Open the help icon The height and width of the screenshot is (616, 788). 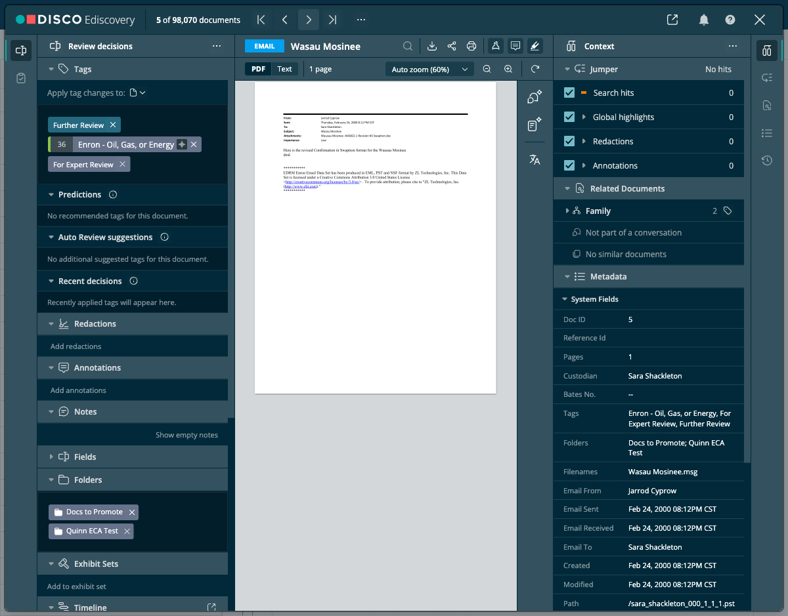point(730,20)
